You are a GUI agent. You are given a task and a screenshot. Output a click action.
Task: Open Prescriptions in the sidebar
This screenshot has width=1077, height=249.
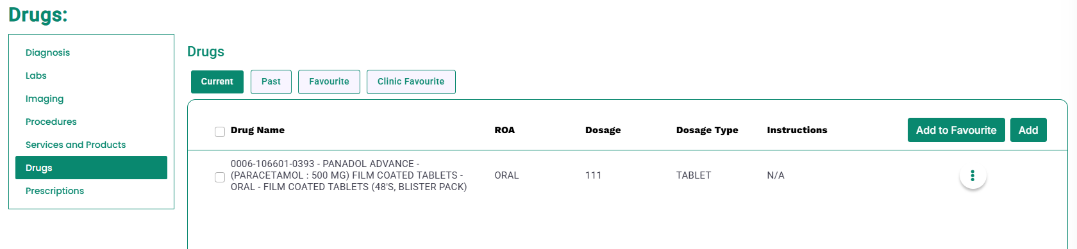(x=55, y=191)
